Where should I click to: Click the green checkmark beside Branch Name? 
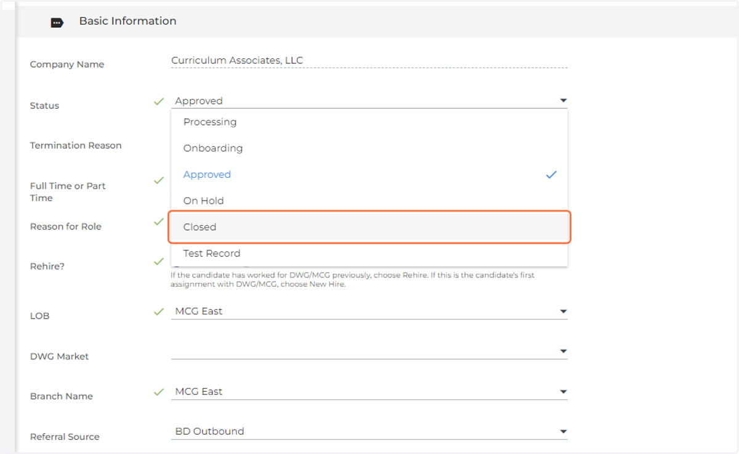pyautogui.click(x=159, y=392)
